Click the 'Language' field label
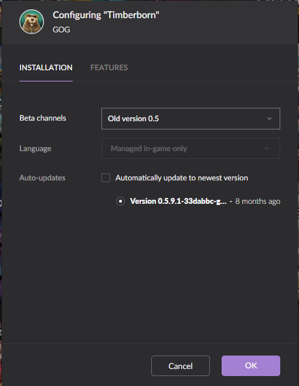Image resolution: width=299 pixels, height=386 pixels. click(35, 148)
